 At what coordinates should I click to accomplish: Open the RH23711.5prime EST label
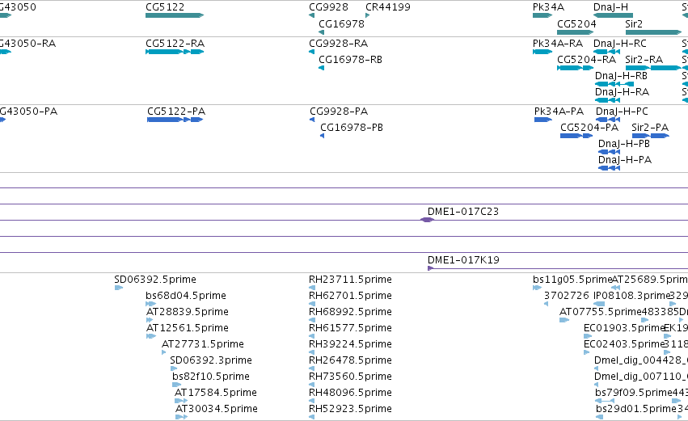tap(350, 280)
